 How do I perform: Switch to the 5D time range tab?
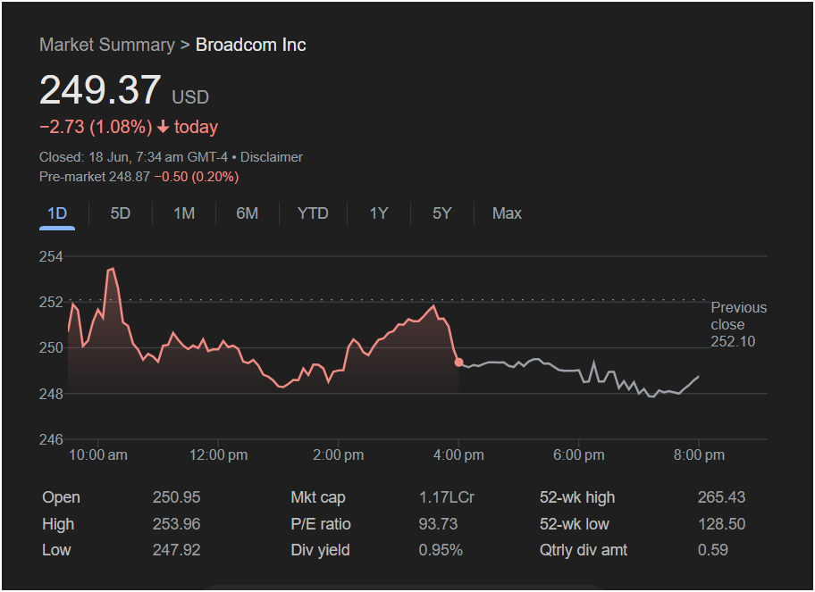point(120,213)
